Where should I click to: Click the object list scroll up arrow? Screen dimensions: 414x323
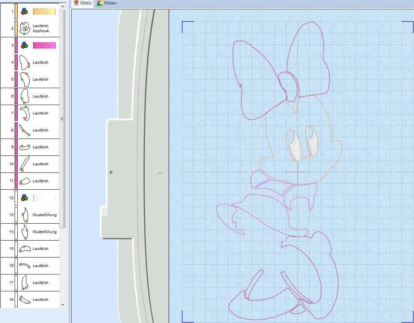[63, 7]
